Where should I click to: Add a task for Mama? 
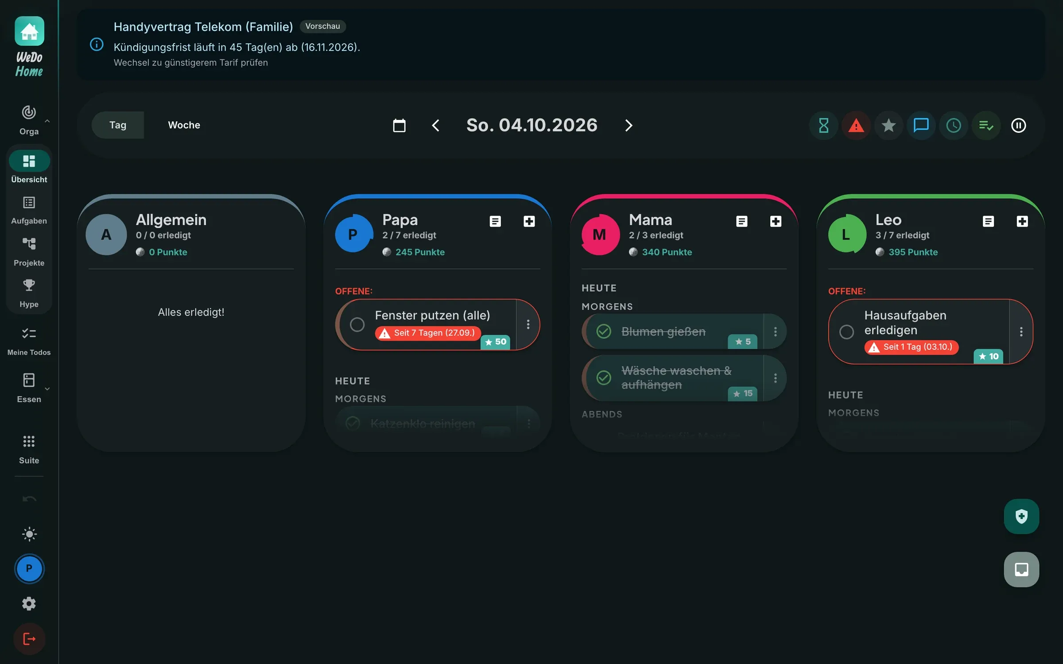[x=776, y=221]
